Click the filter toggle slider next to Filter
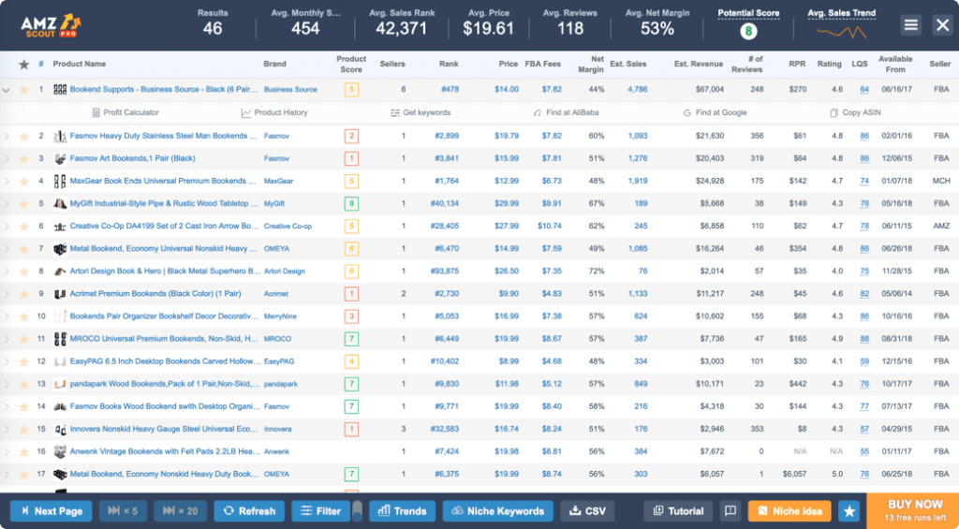This screenshot has width=959, height=529. pyautogui.click(x=357, y=511)
